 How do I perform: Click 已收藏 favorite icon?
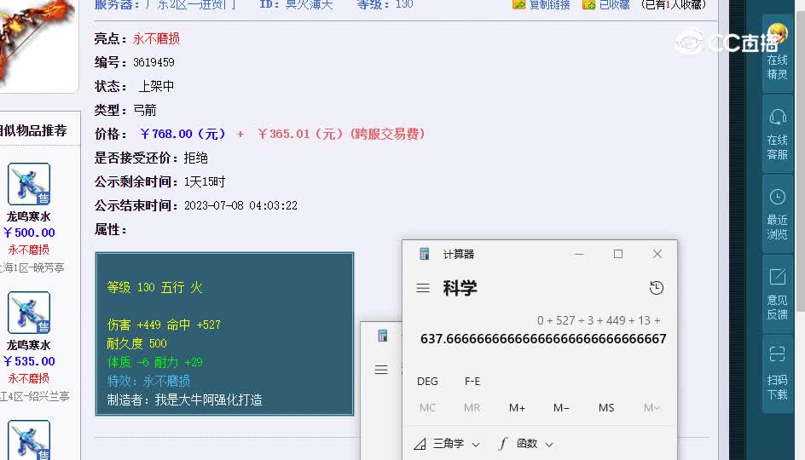[x=589, y=4]
